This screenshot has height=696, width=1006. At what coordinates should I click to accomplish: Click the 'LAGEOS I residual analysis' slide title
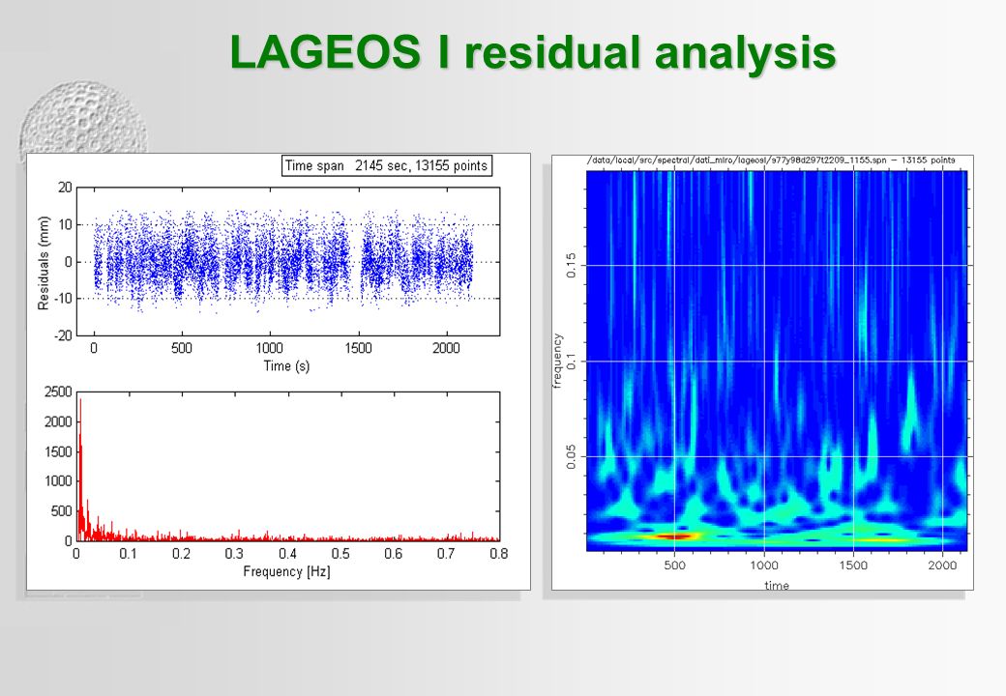pyautogui.click(x=533, y=52)
